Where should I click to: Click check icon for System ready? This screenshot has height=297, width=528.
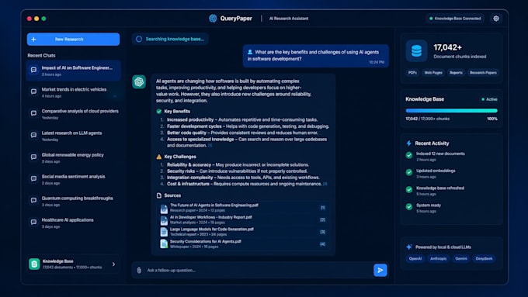click(x=408, y=206)
